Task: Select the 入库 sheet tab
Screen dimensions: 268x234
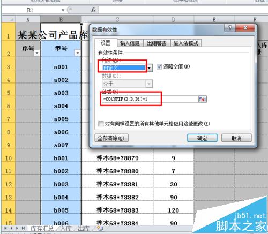Action: click(x=66, y=229)
